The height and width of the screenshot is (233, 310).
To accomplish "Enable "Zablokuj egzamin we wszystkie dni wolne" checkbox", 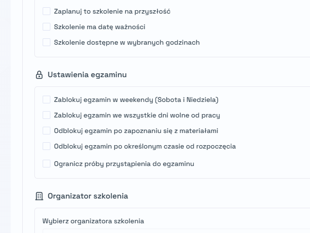I will click(46, 115).
